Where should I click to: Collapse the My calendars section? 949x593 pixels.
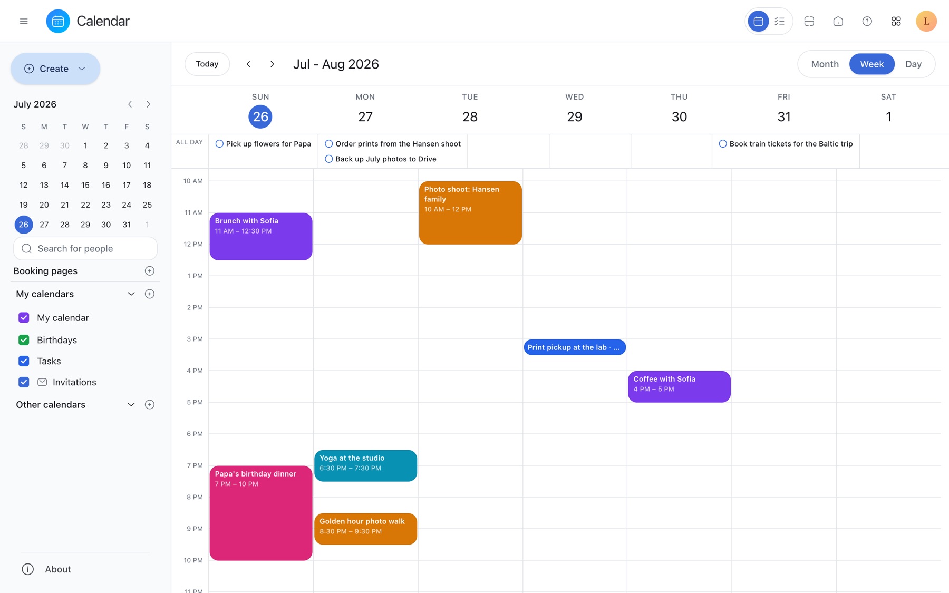pyautogui.click(x=131, y=294)
